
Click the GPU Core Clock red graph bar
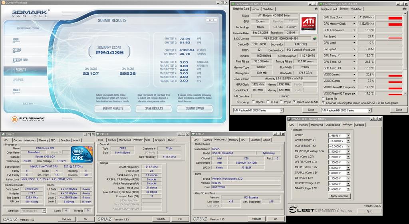pos(395,18)
